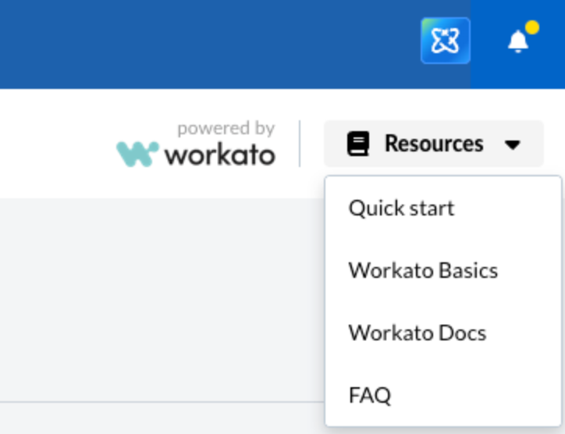Open the atom-shaped app icon in header
This screenshot has height=434, width=565.
(445, 41)
